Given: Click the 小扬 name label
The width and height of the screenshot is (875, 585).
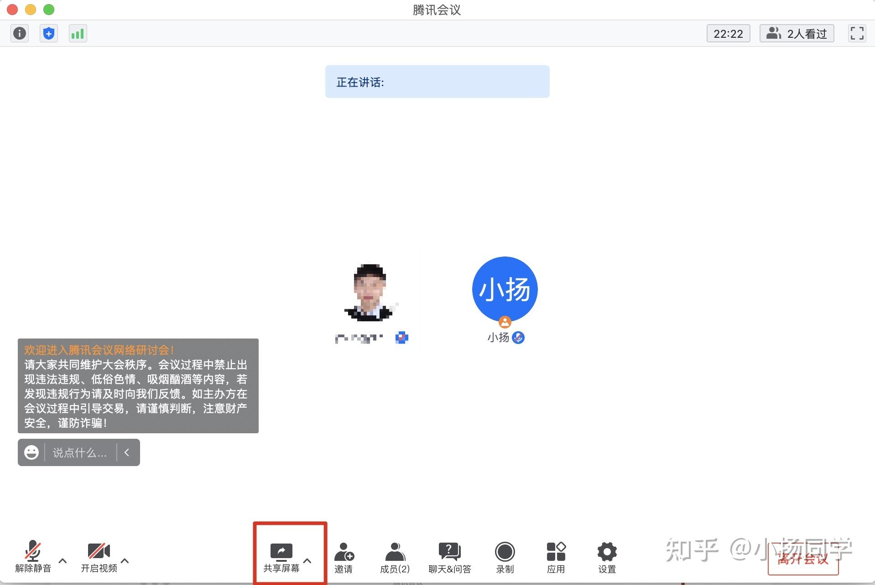Looking at the screenshot, I should (x=498, y=338).
